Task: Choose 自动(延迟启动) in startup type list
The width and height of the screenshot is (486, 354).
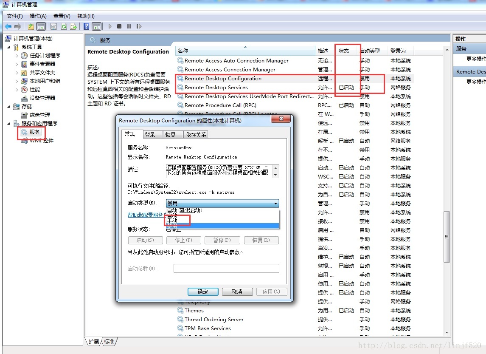Action: point(222,210)
